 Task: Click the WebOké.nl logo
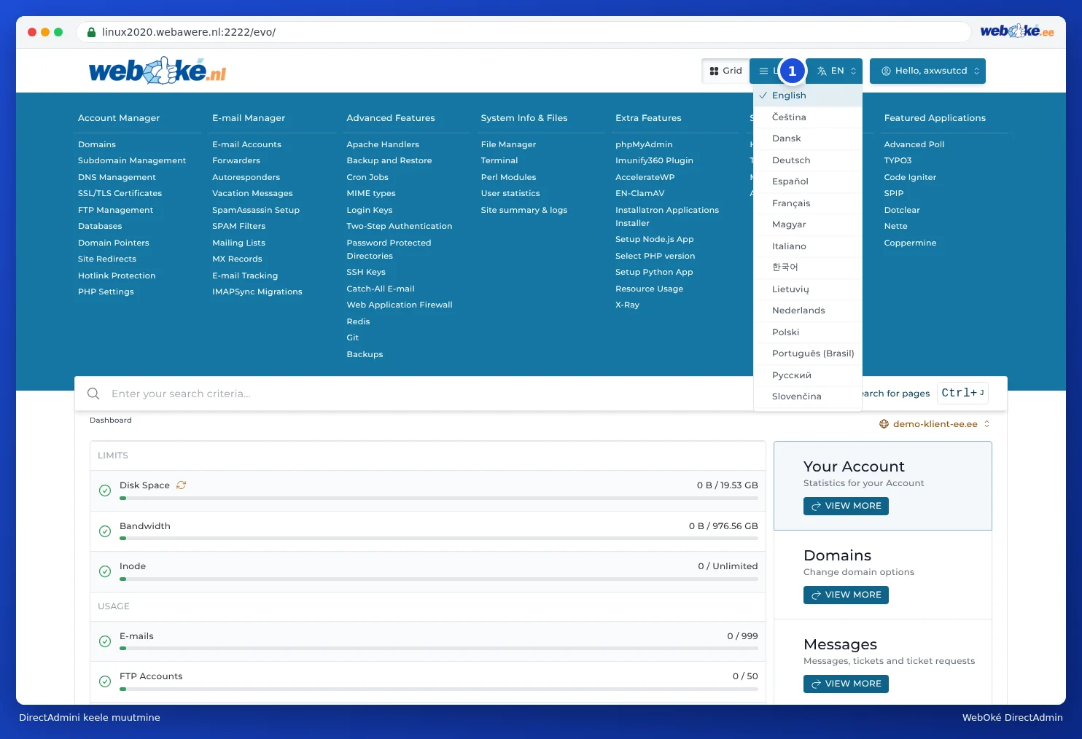(157, 71)
